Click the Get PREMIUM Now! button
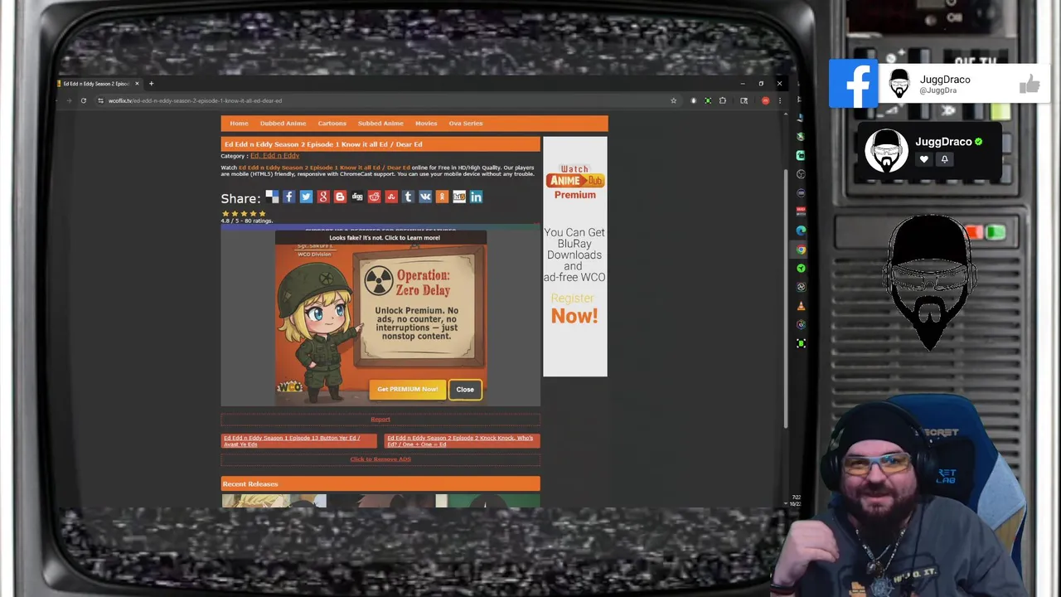Screen dimensions: 1061x597 point(407,389)
